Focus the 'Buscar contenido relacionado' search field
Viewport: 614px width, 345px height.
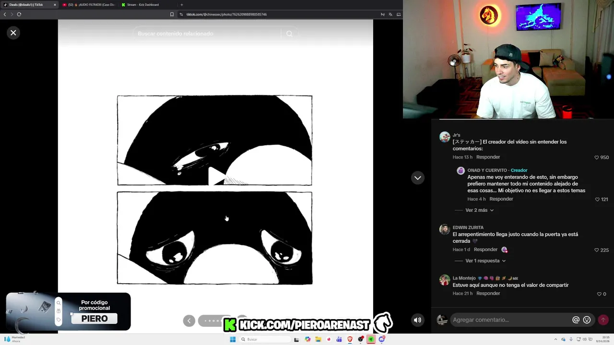(206, 34)
